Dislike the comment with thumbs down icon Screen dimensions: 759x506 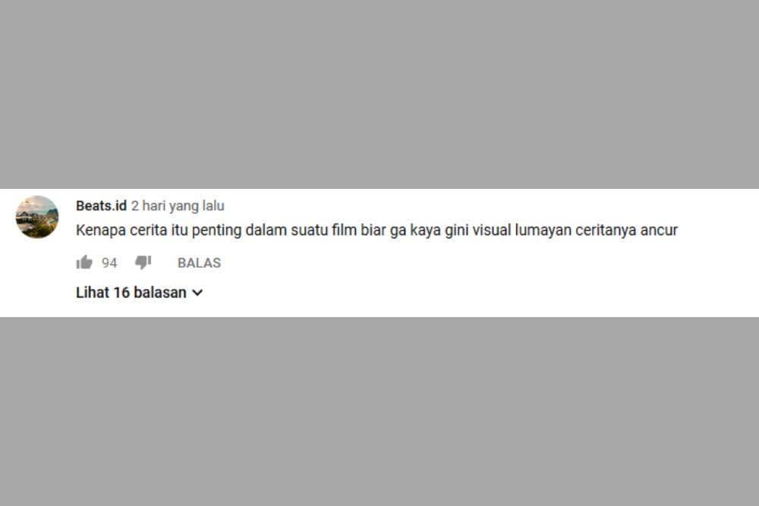143,262
